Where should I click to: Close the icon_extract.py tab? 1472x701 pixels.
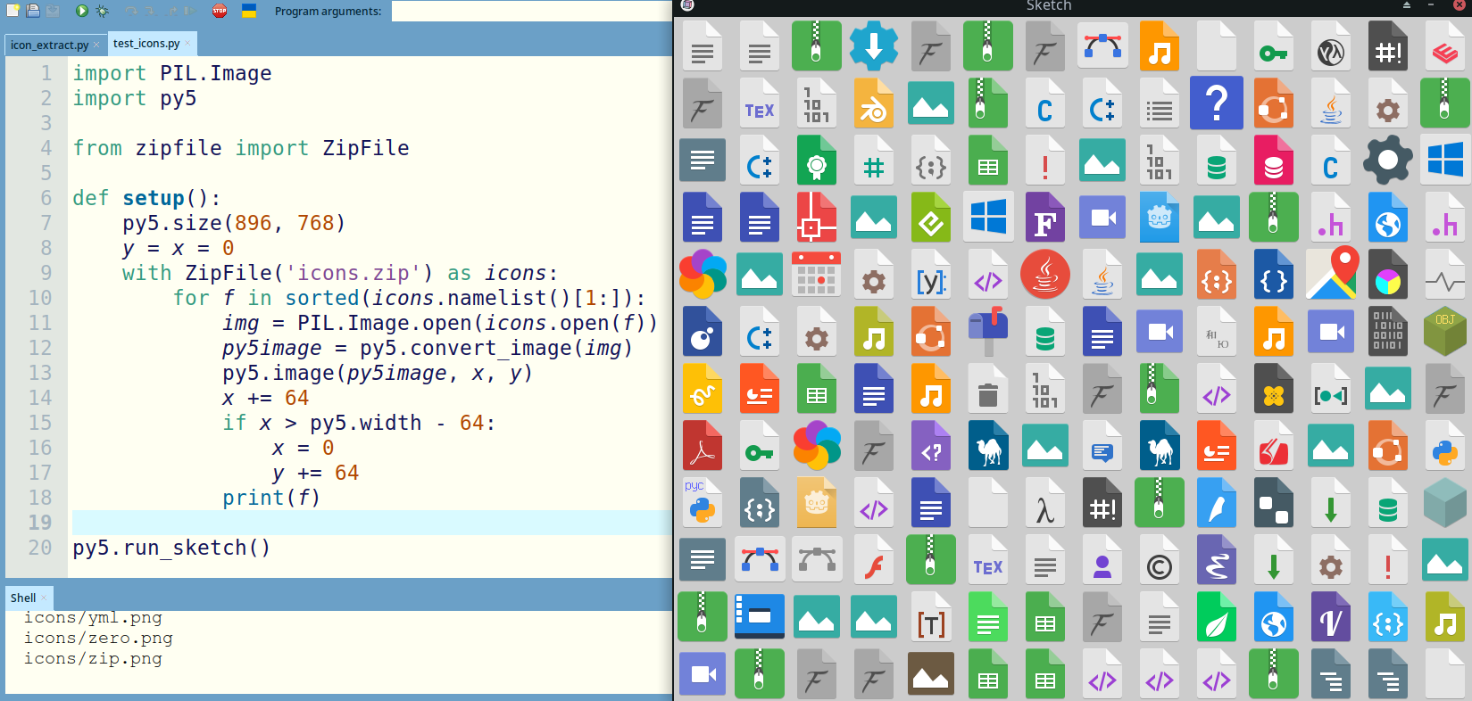click(97, 45)
